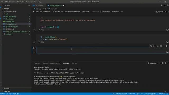The image size is (169, 95).
Task: Kill the terminal with trash icon
Action: [x=166, y=63]
